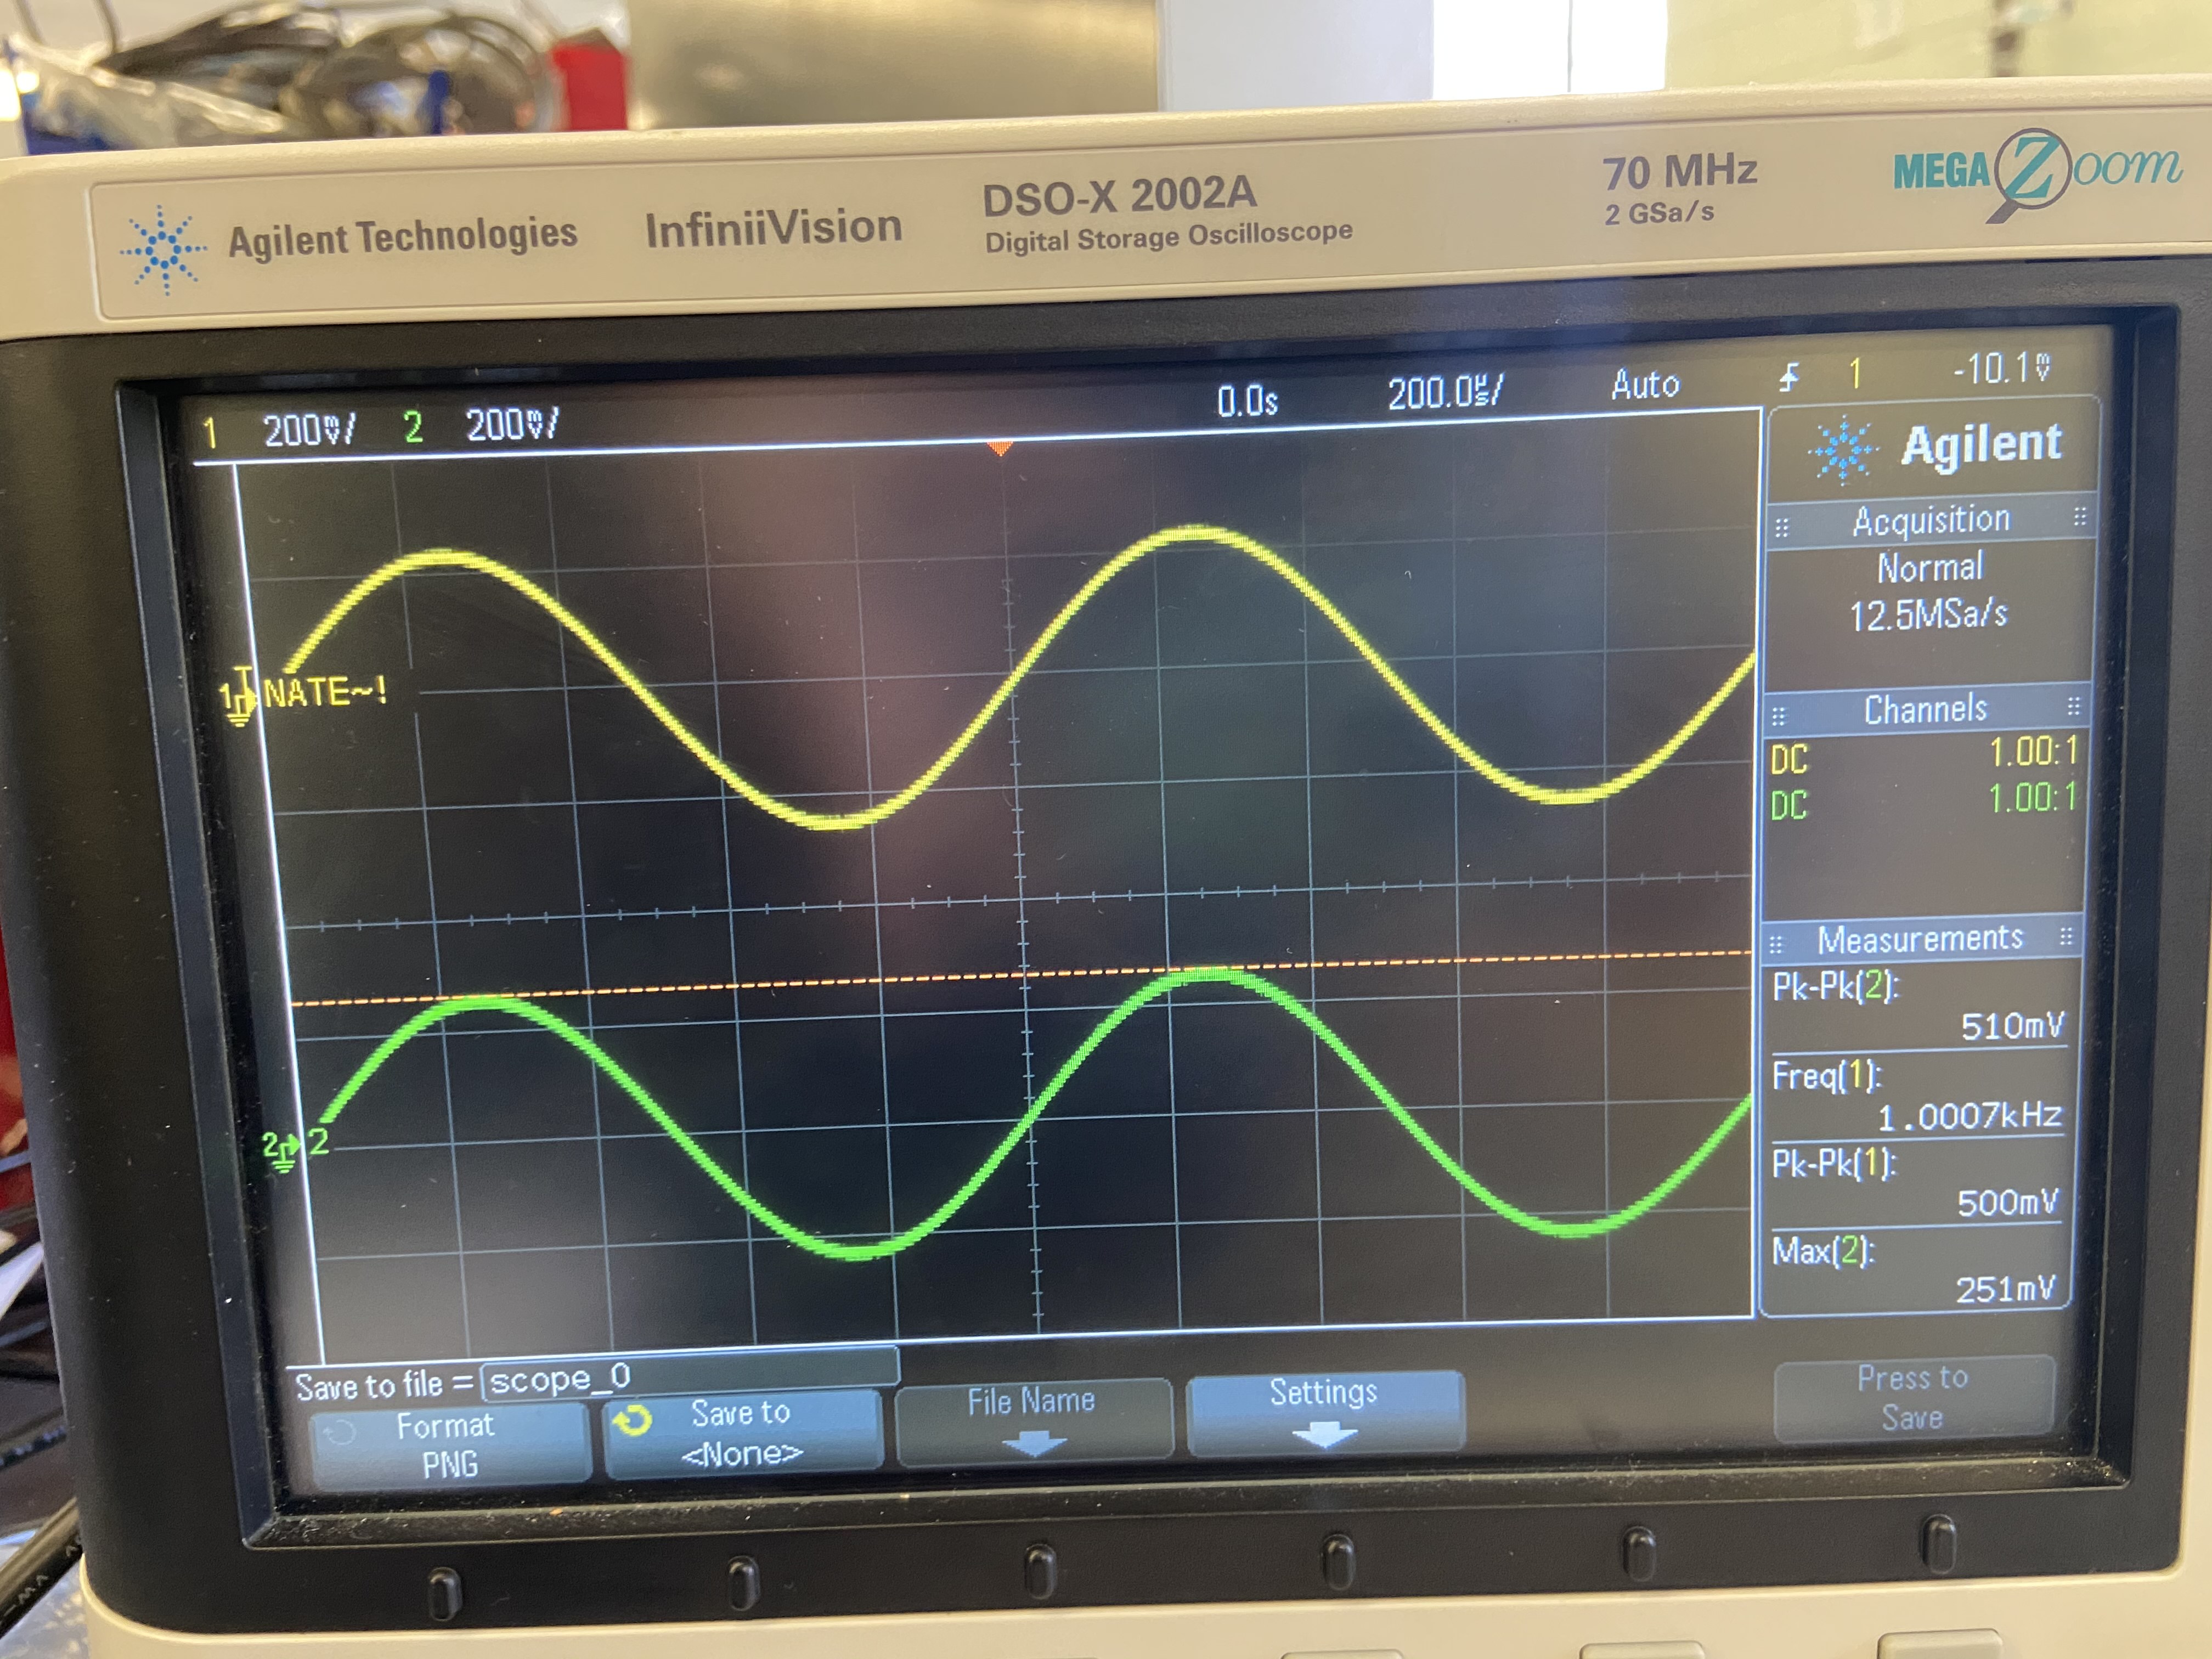The width and height of the screenshot is (2212, 1659).
Task: Select the Pk-Pk(1) measurement label
Action: (x=1833, y=1164)
